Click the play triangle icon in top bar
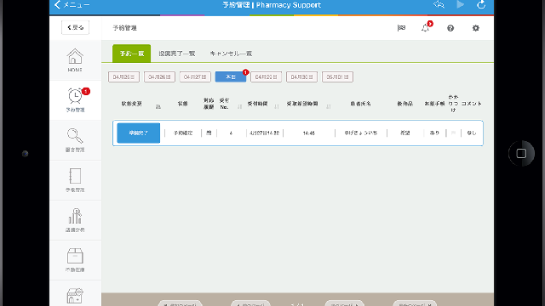This screenshot has height=306, width=545. (460, 4)
